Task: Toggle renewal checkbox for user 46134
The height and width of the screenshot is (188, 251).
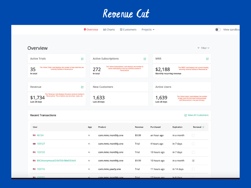Action: tap(193, 135)
